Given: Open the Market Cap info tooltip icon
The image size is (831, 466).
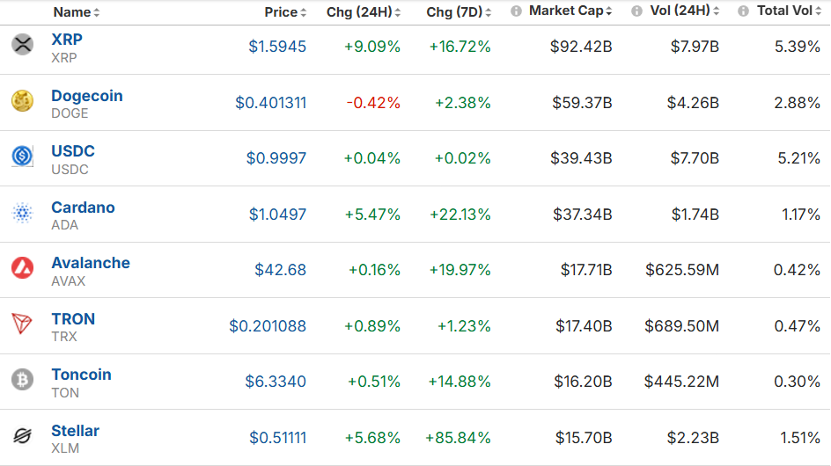Looking at the screenshot, I should point(516,11).
